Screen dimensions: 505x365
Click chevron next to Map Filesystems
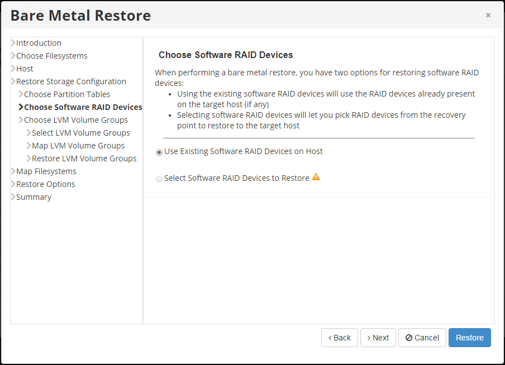(x=13, y=171)
